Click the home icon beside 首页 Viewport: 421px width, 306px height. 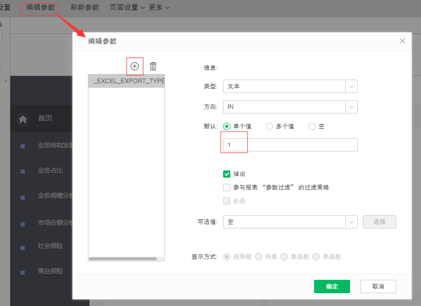pos(23,119)
